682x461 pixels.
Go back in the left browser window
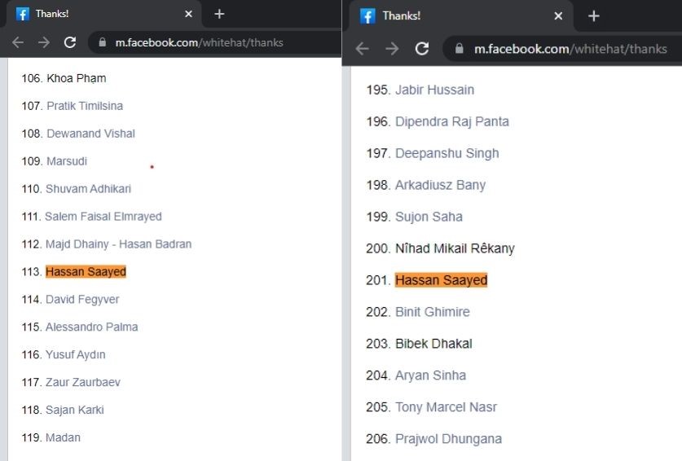18,42
